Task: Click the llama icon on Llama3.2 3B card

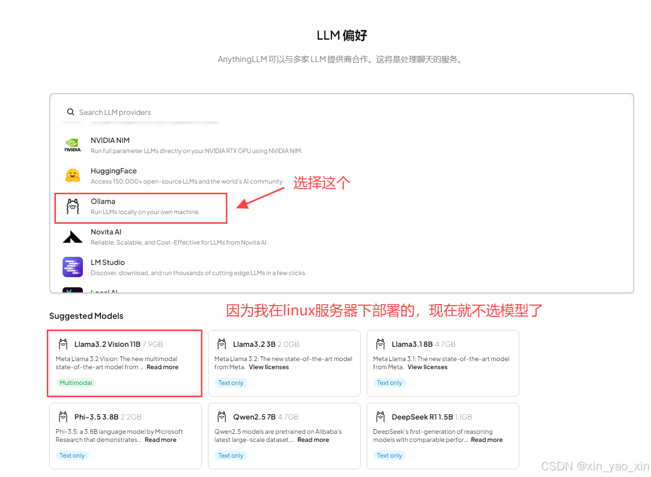Action: tap(222, 344)
